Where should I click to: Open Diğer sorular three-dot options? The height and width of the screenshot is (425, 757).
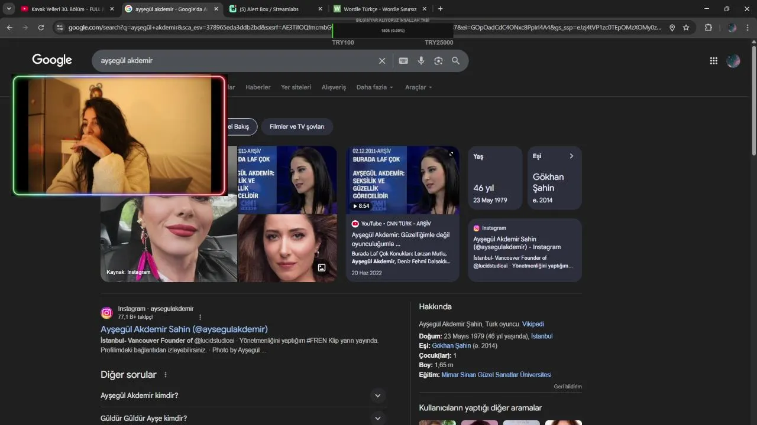click(x=166, y=375)
